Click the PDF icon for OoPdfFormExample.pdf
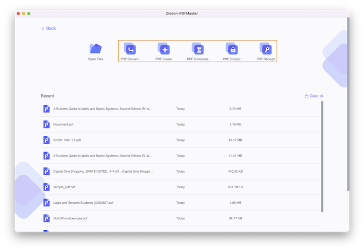Viewport: 364px width, 251px height. click(46, 218)
